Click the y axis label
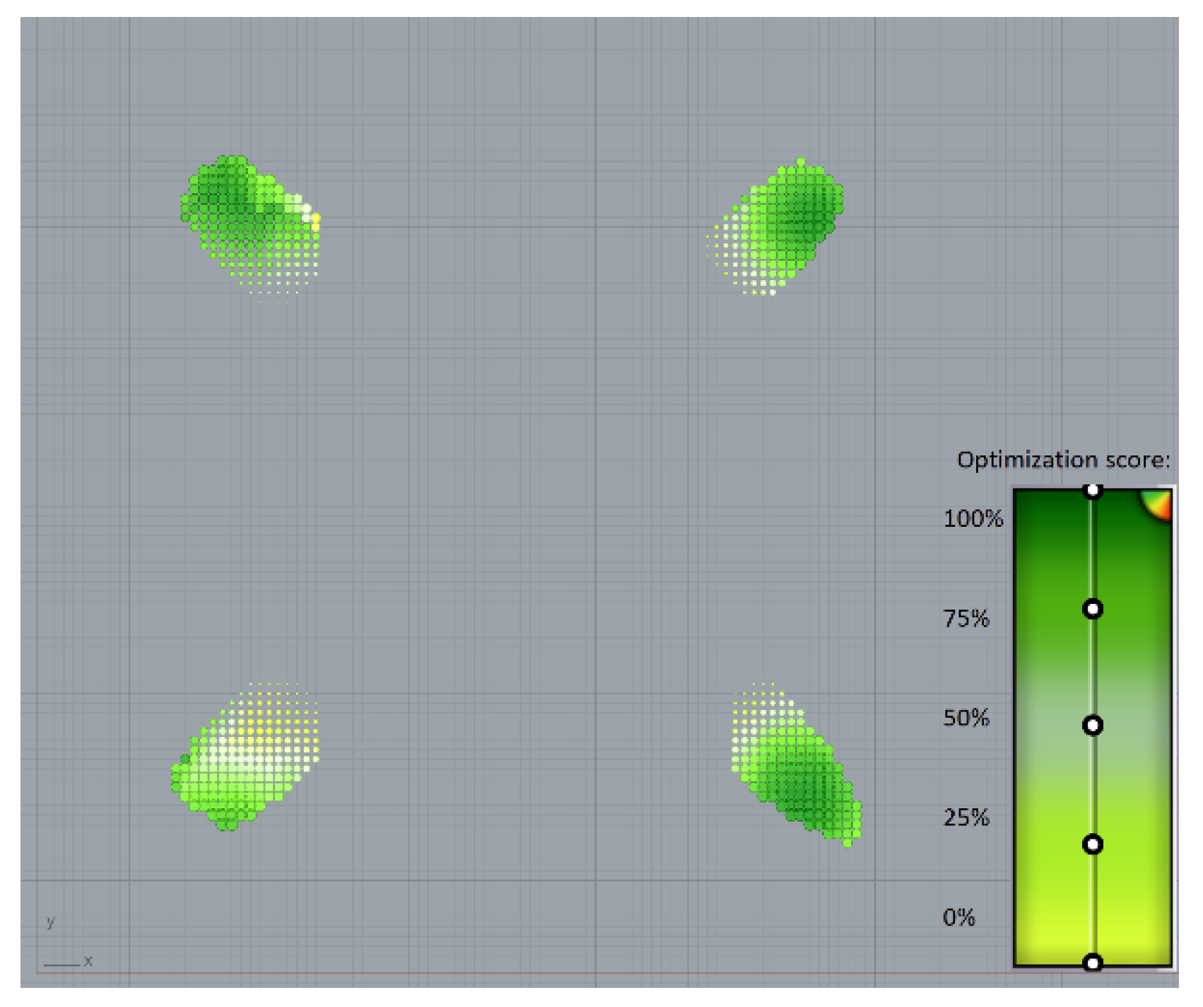 coord(50,921)
